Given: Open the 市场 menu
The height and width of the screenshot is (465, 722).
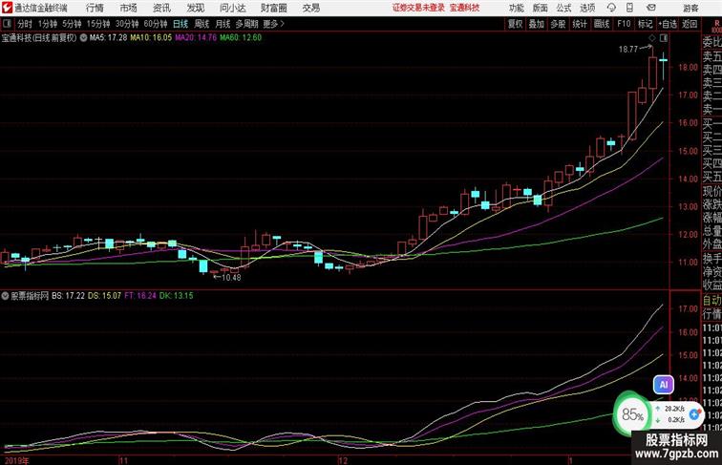Looking at the screenshot, I should [x=129, y=8].
